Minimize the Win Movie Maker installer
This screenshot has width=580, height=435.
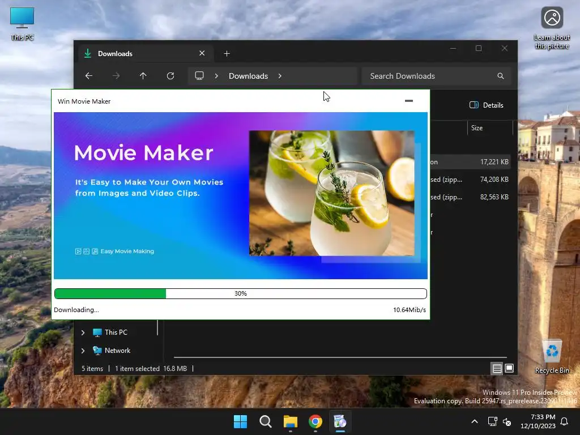tap(409, 101)
